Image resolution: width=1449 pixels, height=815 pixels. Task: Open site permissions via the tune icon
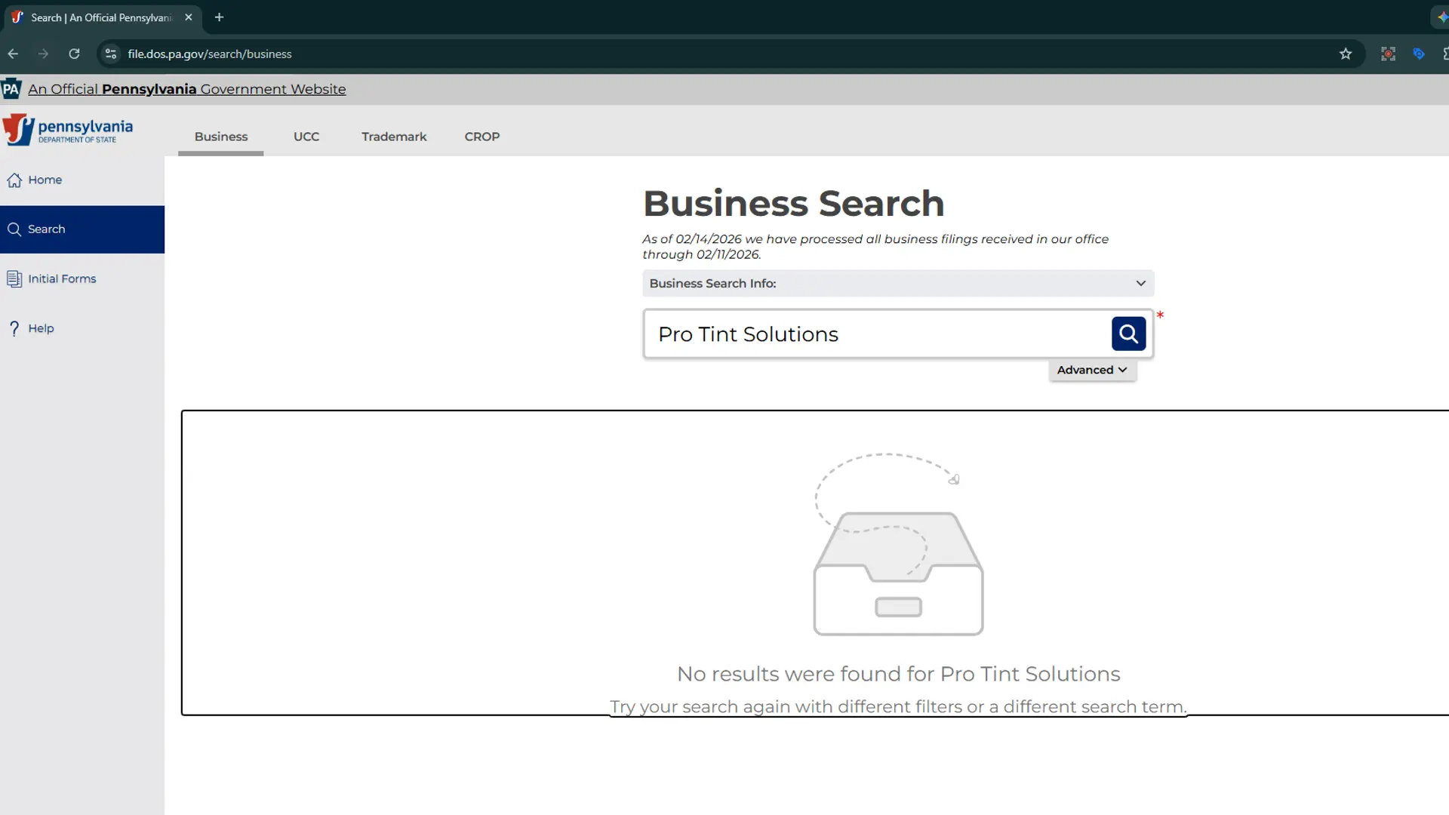(110, 54)
